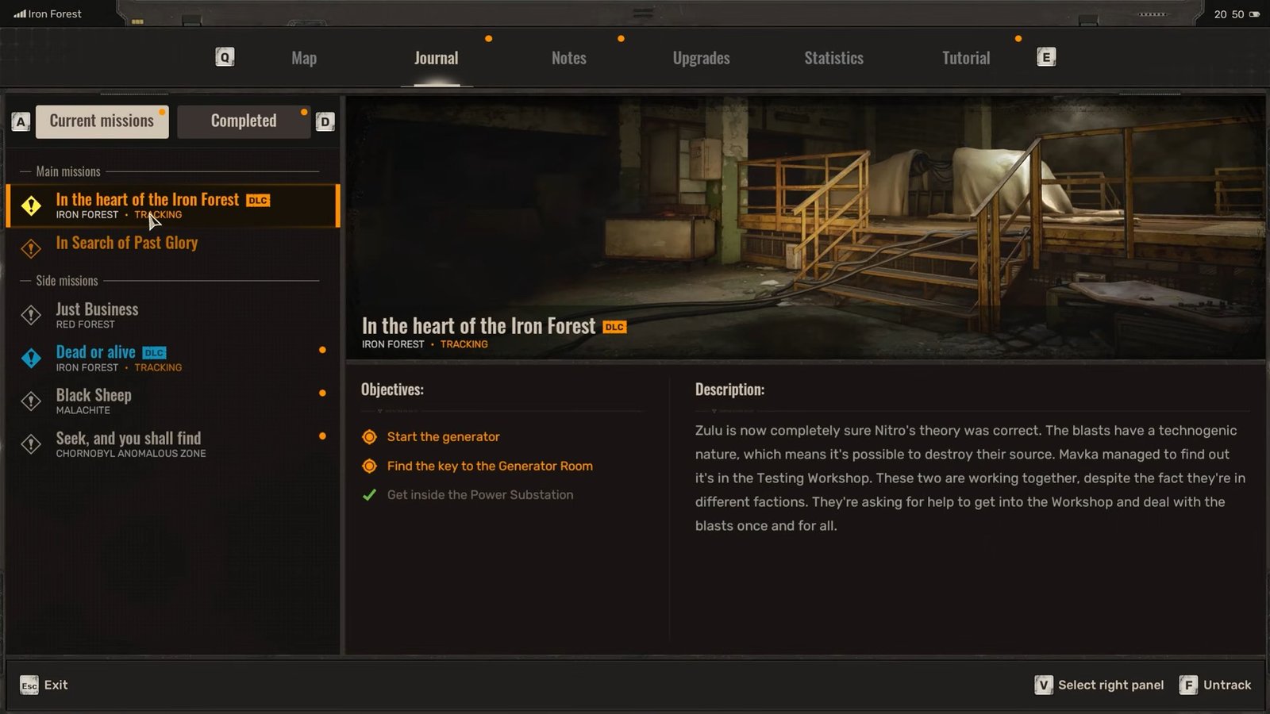Click the blue marker icon for Dead or alive
The height and width of the screenshot is (714, 1270).
point(31,358)
